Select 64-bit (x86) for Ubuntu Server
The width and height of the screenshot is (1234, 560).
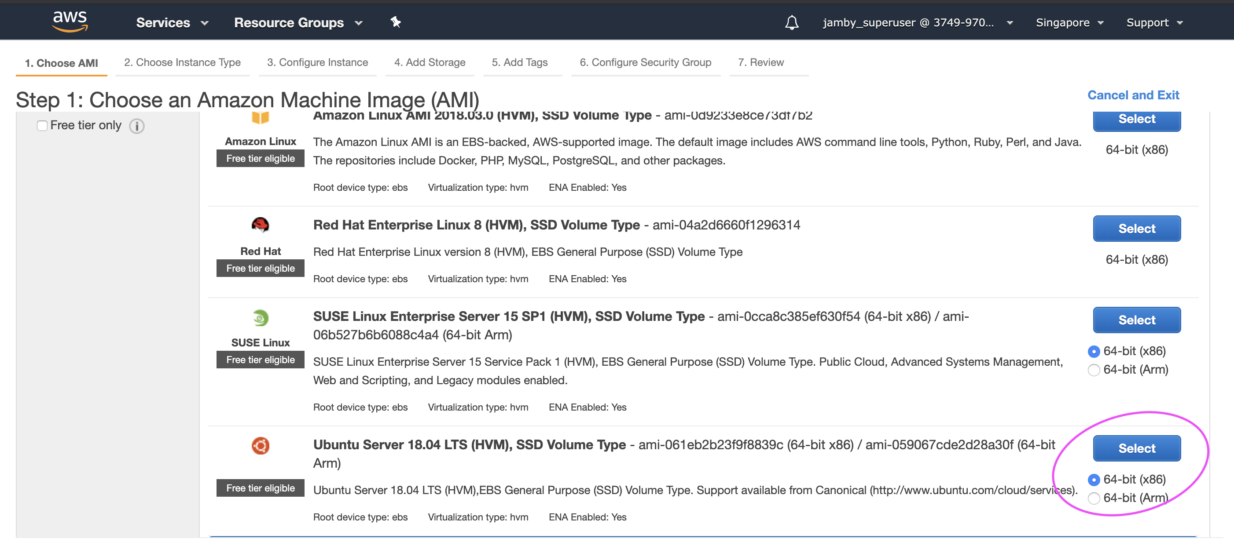pyautogui.click(x=1094, y=480)
